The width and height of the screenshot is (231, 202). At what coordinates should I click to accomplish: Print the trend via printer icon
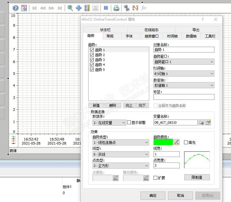116,8
